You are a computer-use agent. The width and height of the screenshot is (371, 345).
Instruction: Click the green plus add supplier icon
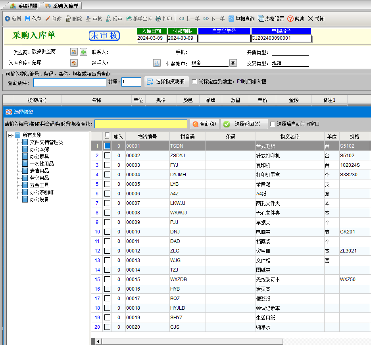pos(83,52)
